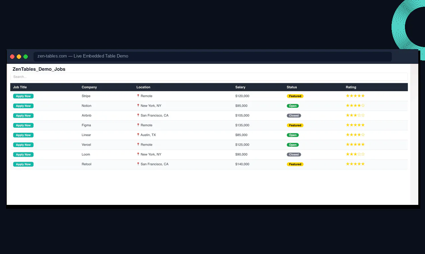The height and width of the screenshot is (254, 425).
Task: Click the Vercel company cell
Action: 86,144
